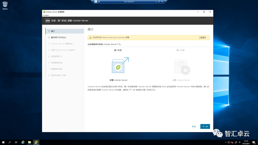This screenshot has height=145, width=258.
Task: Show hidden tray icons chevron
Action: click(225, 142)
